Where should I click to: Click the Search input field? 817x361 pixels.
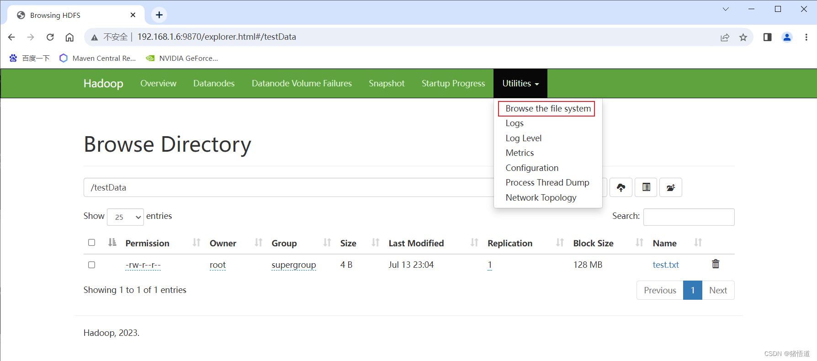(689, 217)
